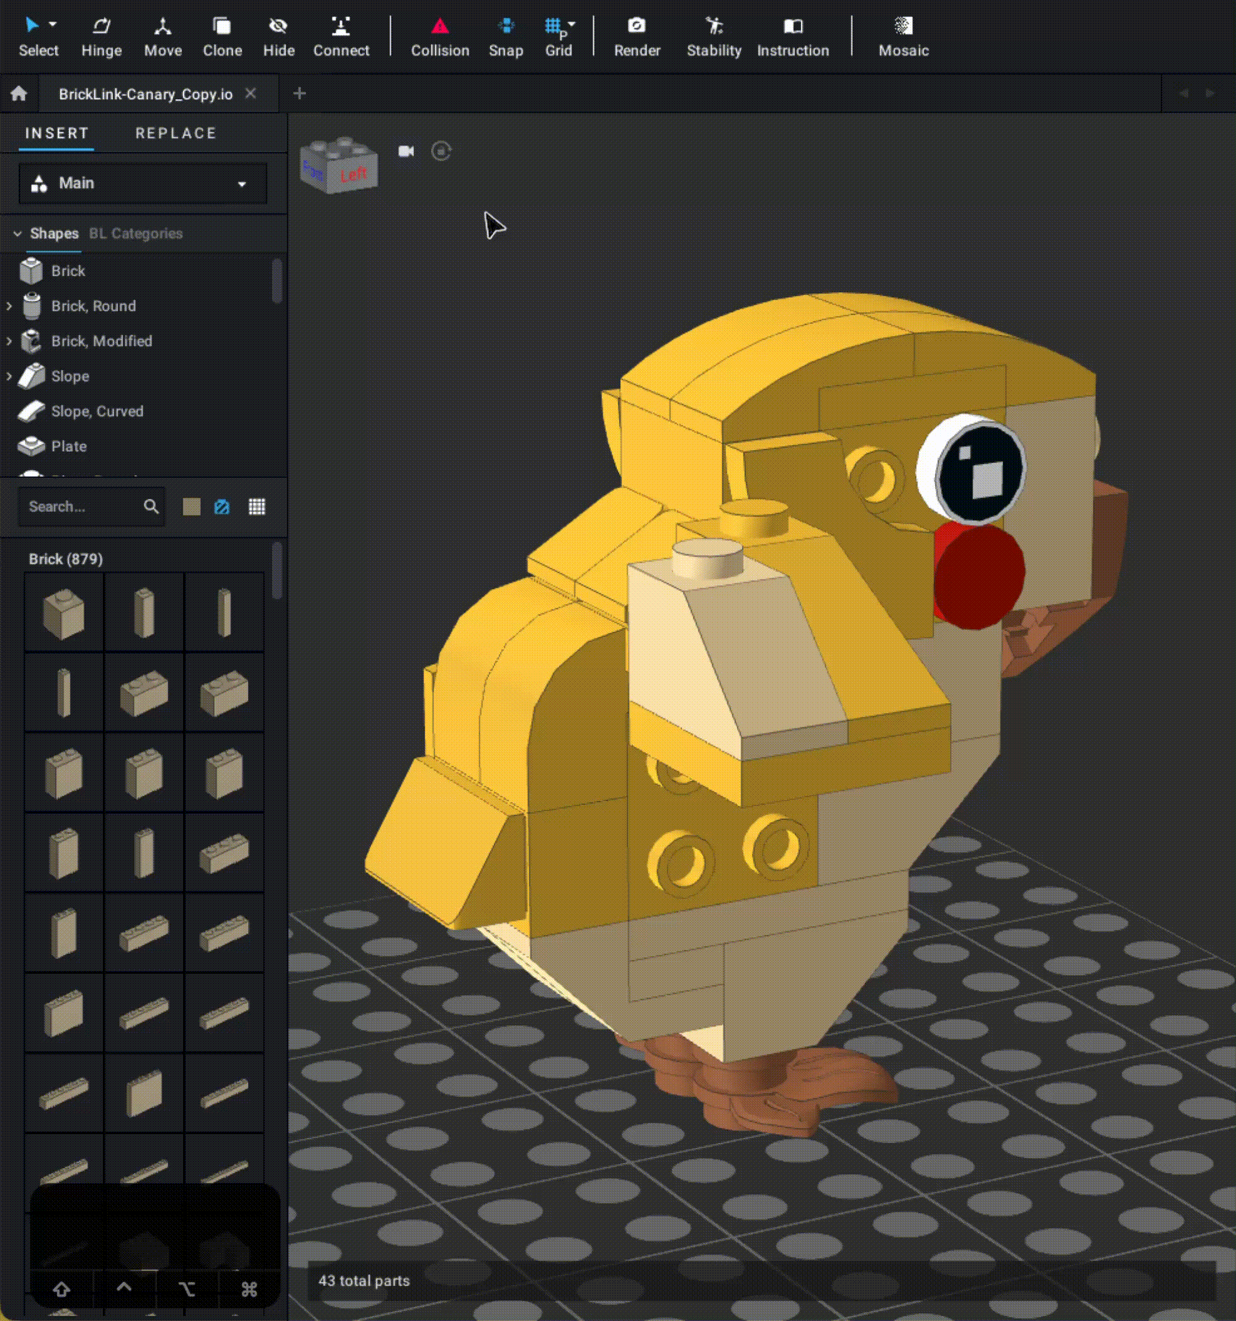Click the Clone tool icon
The width and height of the screenshot is (1236, 1321).
tap(222, 26)
